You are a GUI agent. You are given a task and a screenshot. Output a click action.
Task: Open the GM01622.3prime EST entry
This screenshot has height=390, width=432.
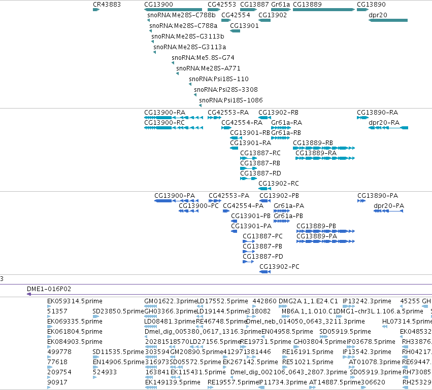(171, 301)
